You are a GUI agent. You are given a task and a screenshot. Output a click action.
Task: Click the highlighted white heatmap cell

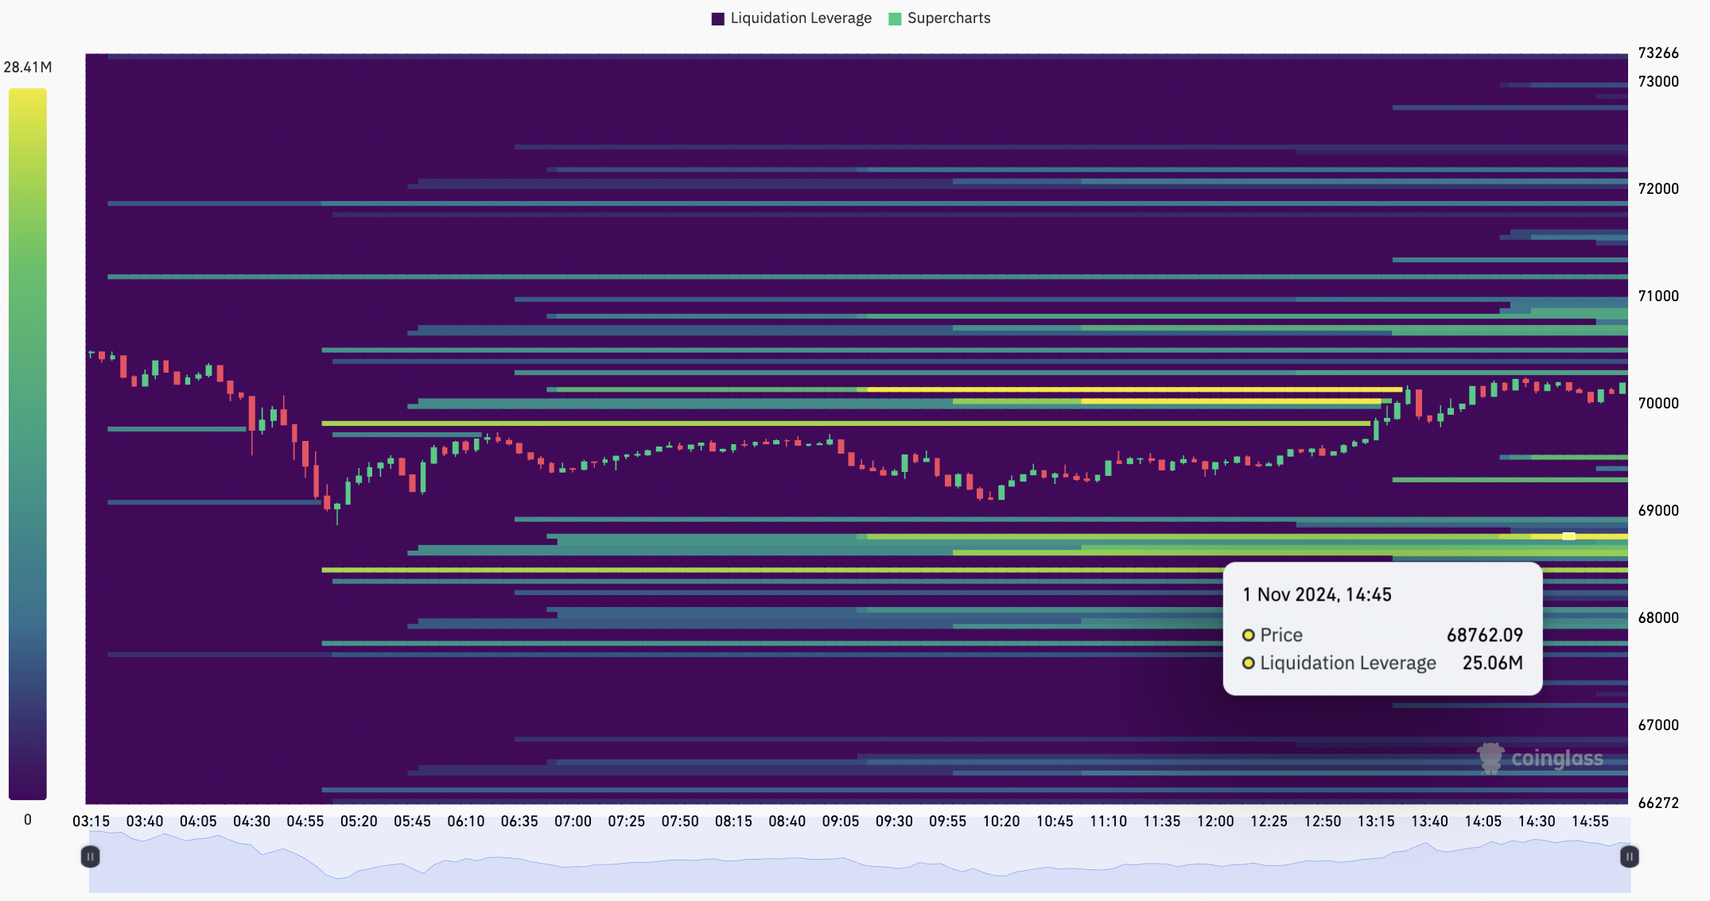point(1568,536)
